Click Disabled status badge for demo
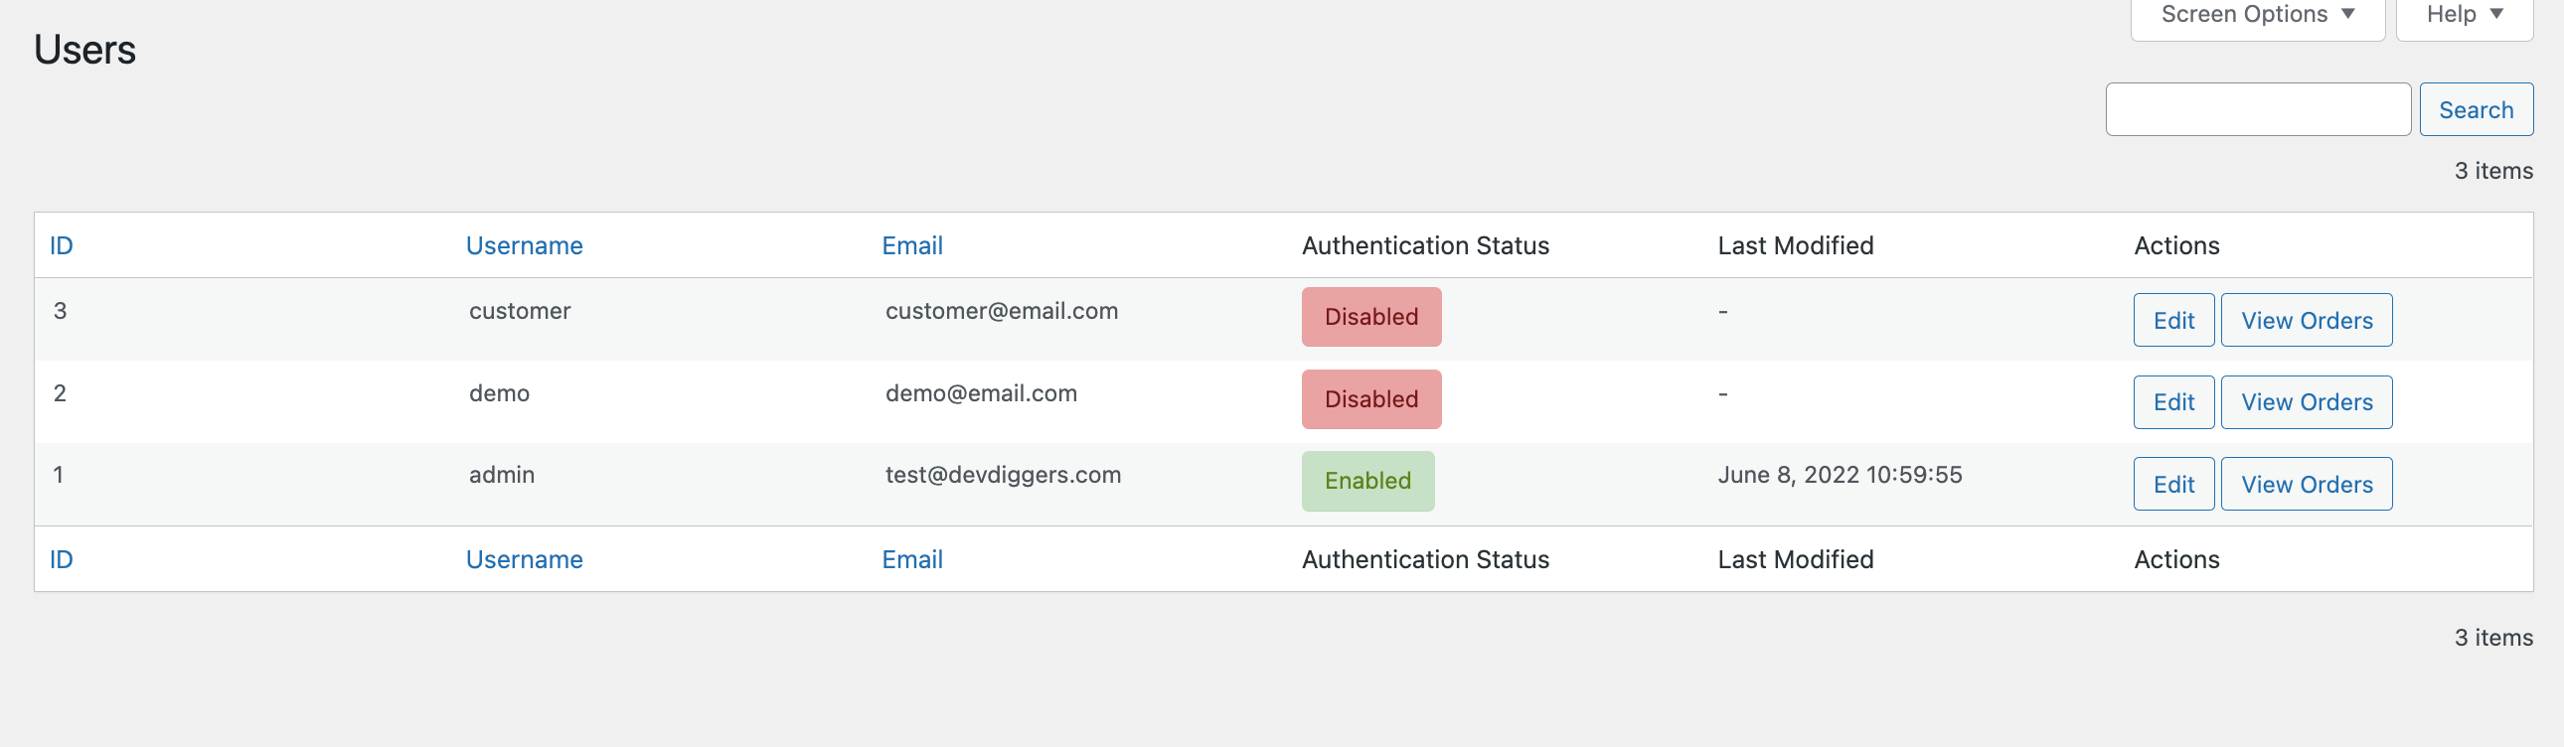Image resolution: width=2564 pixels, height=747 pixels. coord(1370,399)
